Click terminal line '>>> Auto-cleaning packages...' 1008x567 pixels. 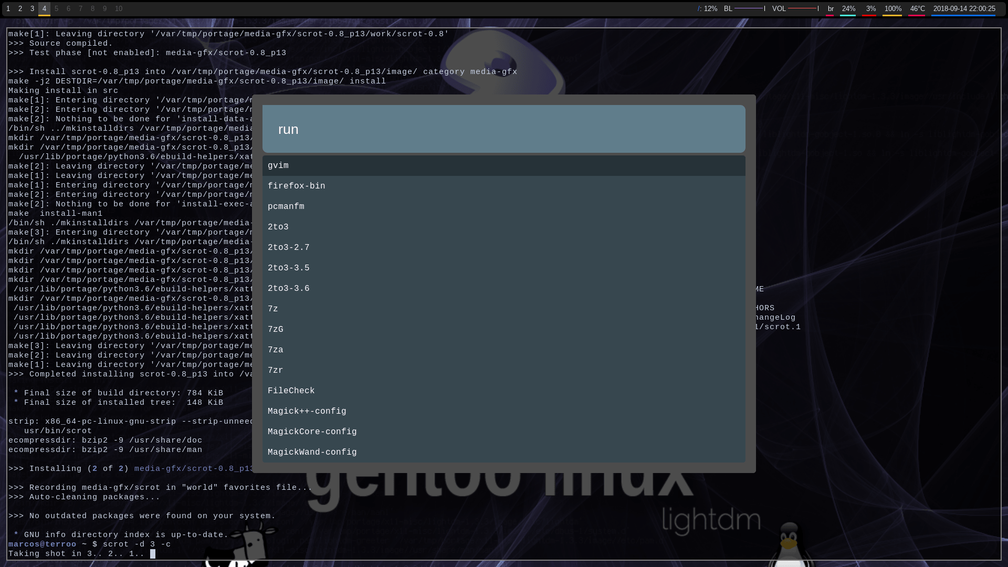pyautogui.click(x=84, y=497)
